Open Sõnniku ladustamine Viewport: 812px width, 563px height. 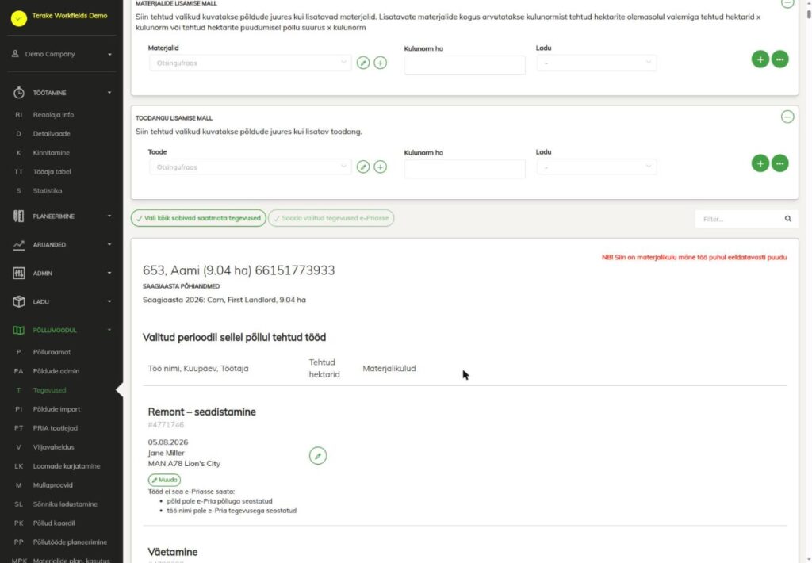[x=65, y=504]
